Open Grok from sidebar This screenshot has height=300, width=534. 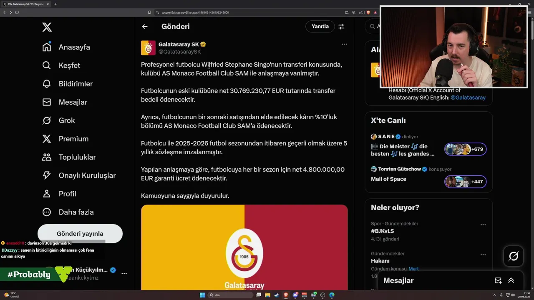click(58, 120)
